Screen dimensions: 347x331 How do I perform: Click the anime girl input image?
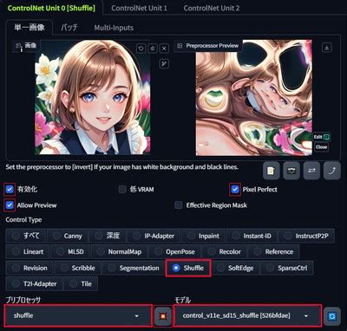point(93,97)
